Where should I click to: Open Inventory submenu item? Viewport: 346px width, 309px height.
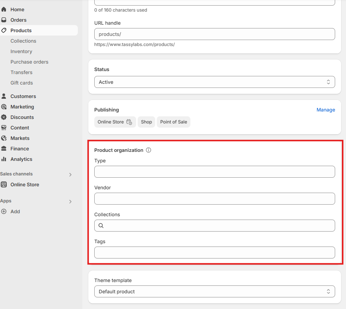click(21, 51)
